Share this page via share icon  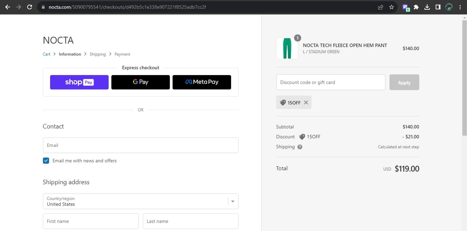click(x=380, y=7)
